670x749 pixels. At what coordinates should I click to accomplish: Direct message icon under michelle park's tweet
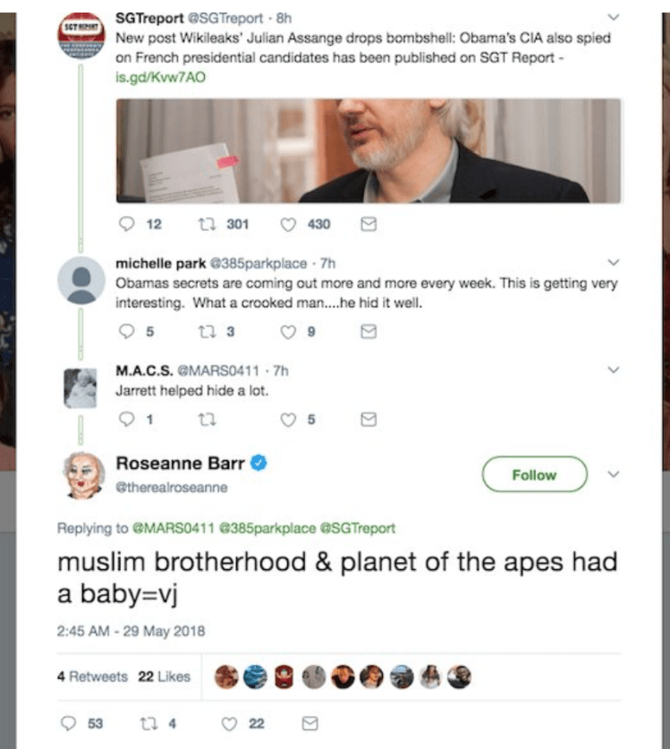coord(366,331)
